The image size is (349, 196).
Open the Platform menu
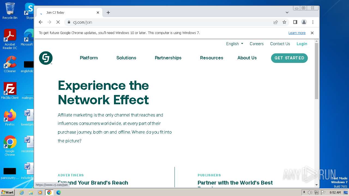tap(89, 58)
